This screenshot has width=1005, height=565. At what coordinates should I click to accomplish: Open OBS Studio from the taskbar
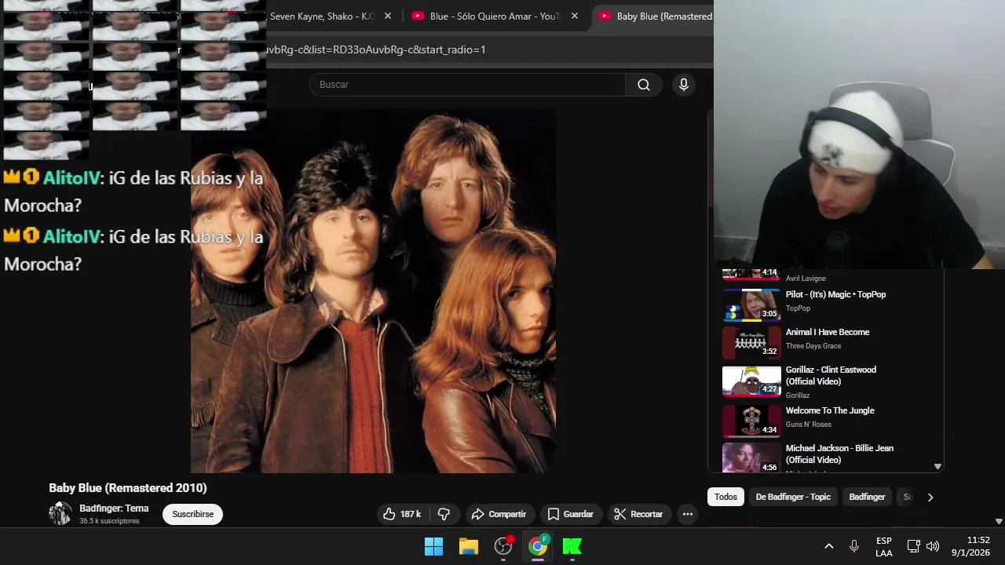pos(503,546)
